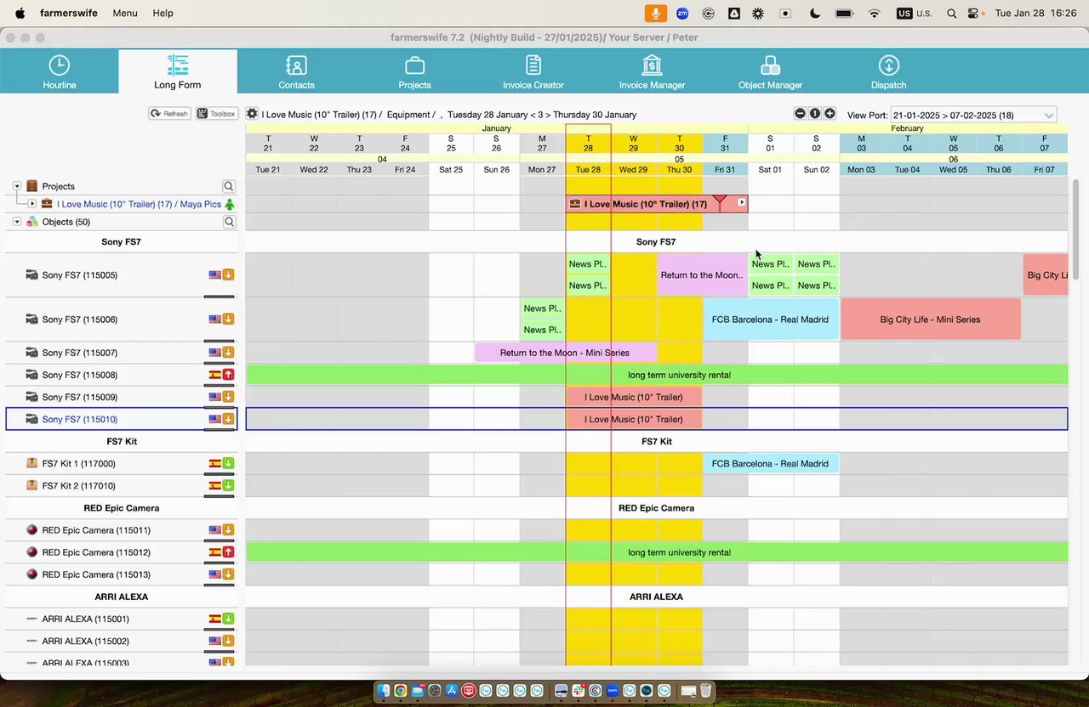The image size is (1089, 707).
Task: Select I Love Music booking on Sony FS7 (115009)
Action: 634,397
